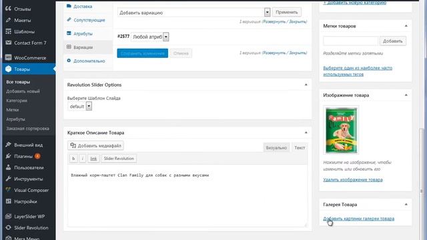Click the italic i editor button
This screenshot has height=240, width=427.
click(x=83, y=159)
